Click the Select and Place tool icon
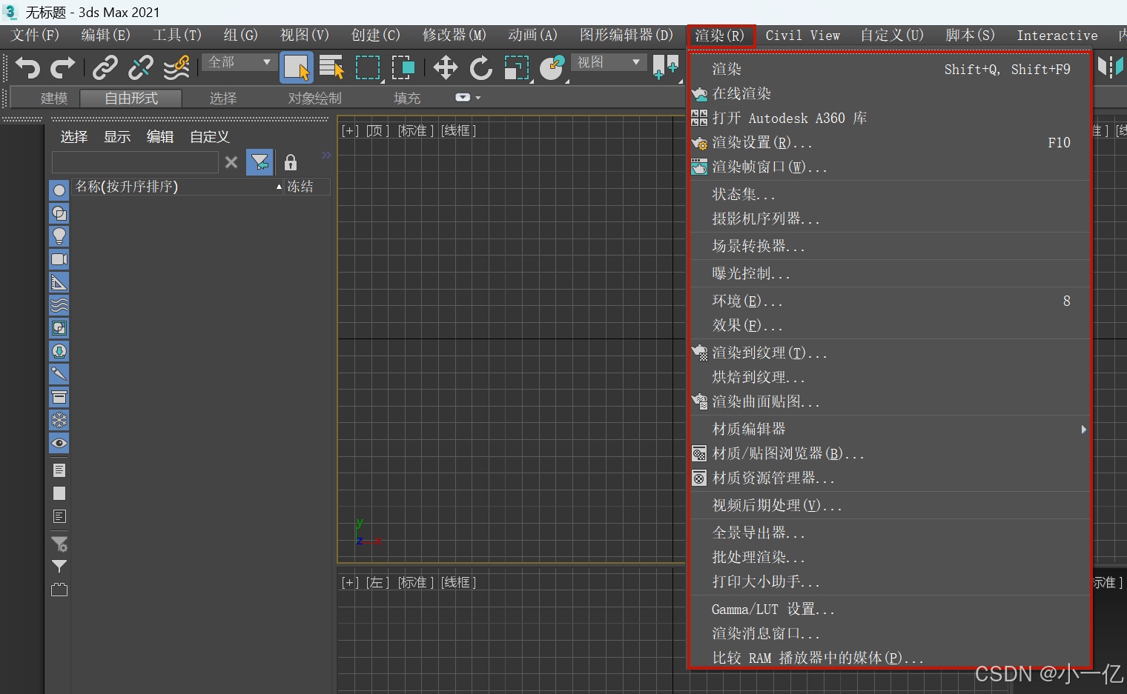 tap(552, 67)
